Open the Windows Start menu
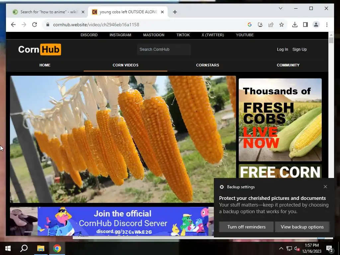Image resolution: width=340 pixels, height=255 pixels. point(8,248)
